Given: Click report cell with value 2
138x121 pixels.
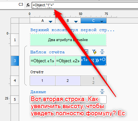Looking at the screenshot, I should [x=68, y=81].
